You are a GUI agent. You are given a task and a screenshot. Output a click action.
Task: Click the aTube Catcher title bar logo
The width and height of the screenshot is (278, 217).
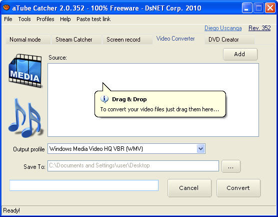[6, 8]
